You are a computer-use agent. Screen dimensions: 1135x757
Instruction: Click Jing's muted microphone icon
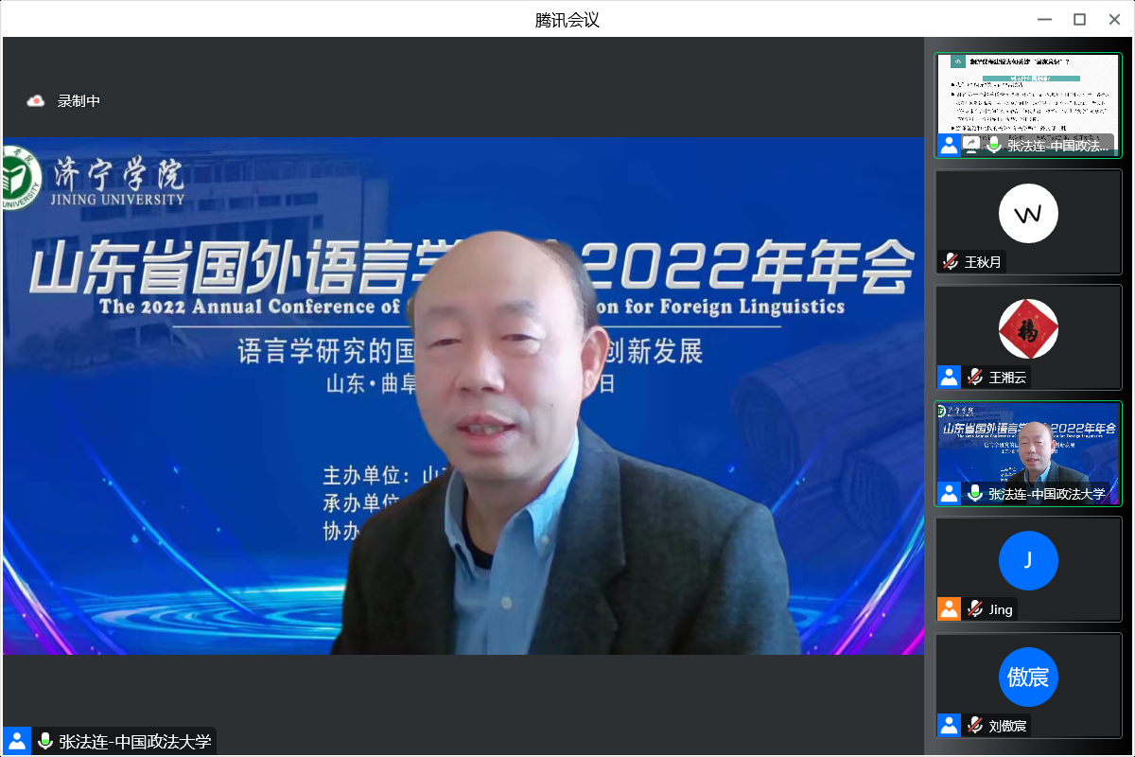click(x=974, y=609)
